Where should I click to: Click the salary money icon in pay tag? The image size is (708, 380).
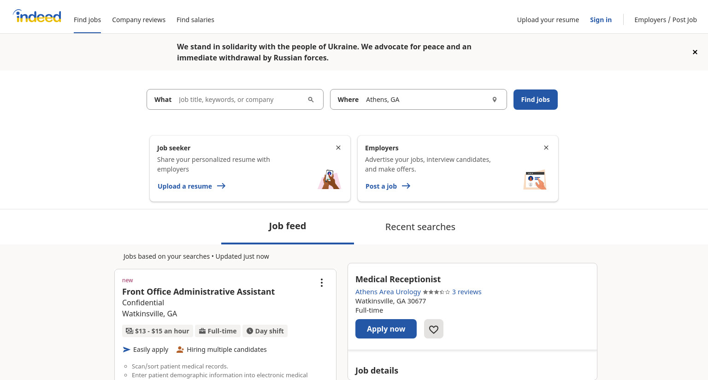(x=130, y=331)
